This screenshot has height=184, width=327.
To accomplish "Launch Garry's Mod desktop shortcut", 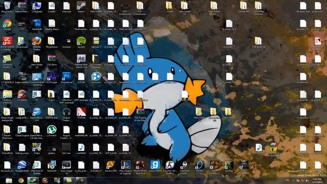I will pos(155,167).
